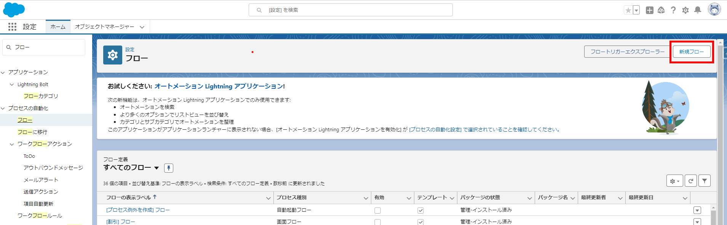Open the オブジェクトマネージャー tab dropdown chevron
Screen dimensions: 727x225
142,27
